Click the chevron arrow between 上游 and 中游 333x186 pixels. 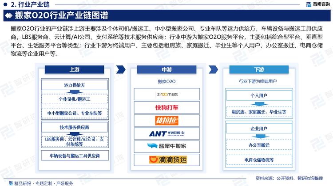[x=121, y=69]
